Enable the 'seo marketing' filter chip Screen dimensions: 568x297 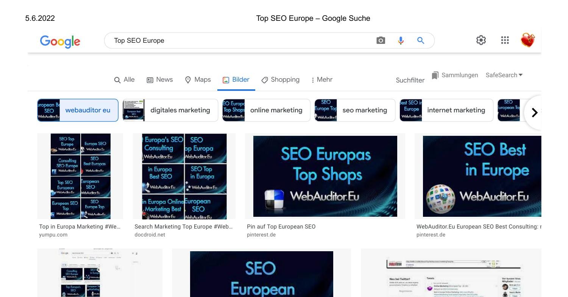click(365, 110)
